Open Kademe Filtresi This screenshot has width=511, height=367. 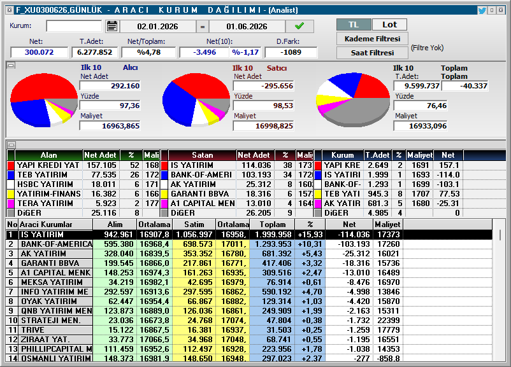pos(372,39)
